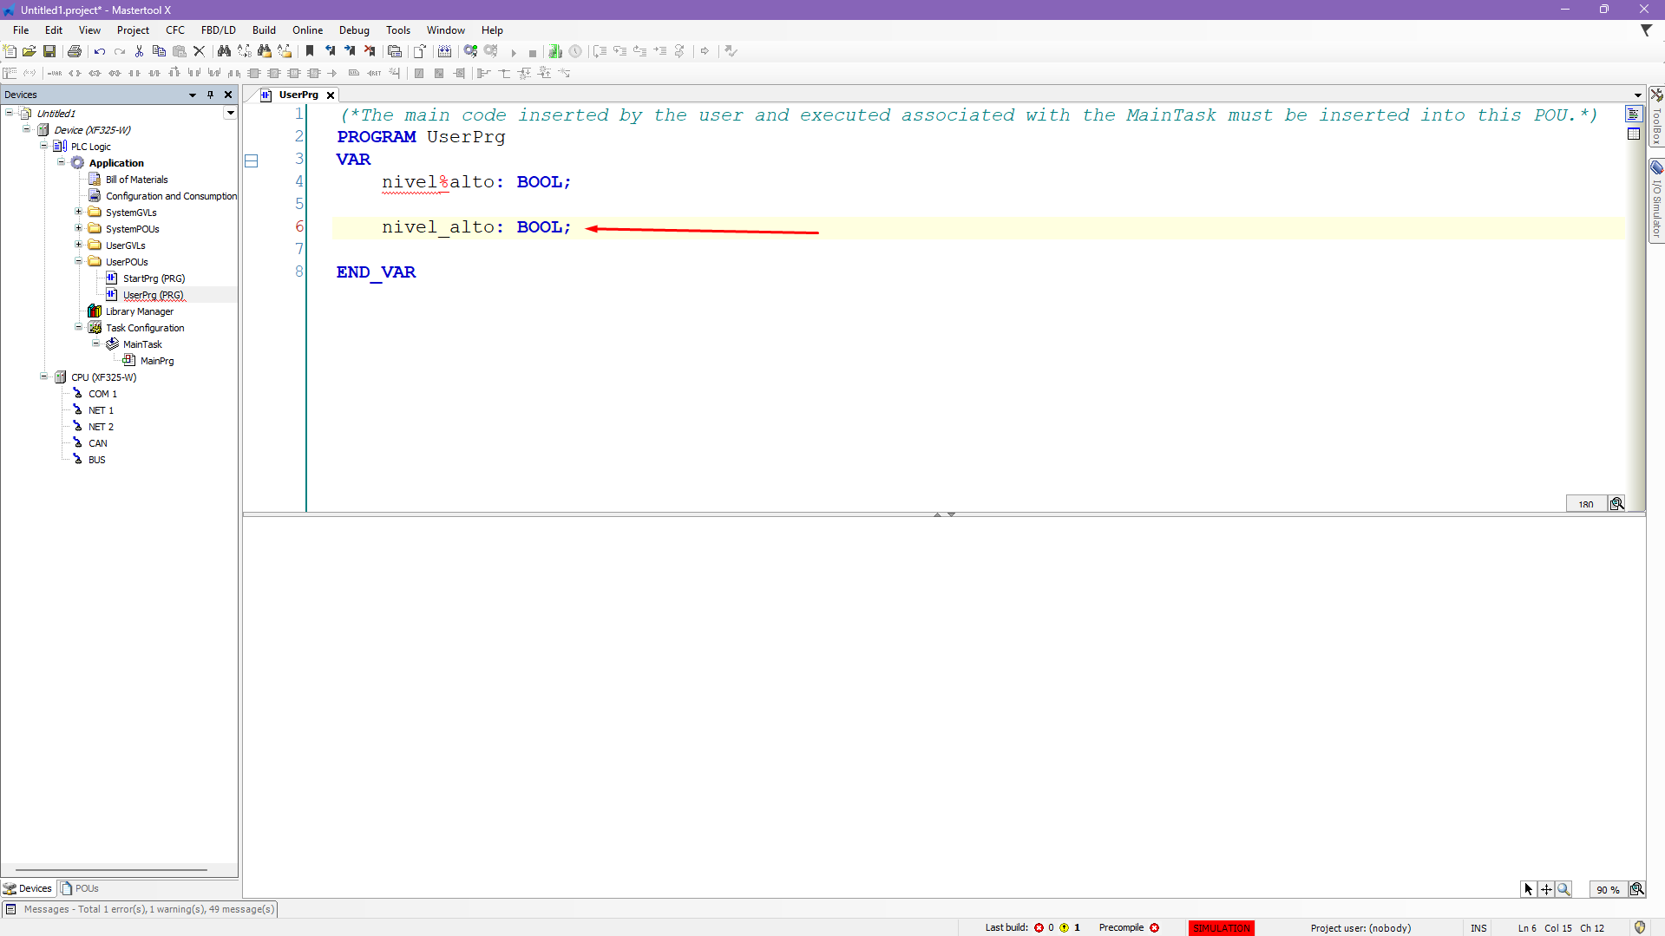Expand the SystemGVLs folder
The image size is (1665, 936).
pos(78,213)
